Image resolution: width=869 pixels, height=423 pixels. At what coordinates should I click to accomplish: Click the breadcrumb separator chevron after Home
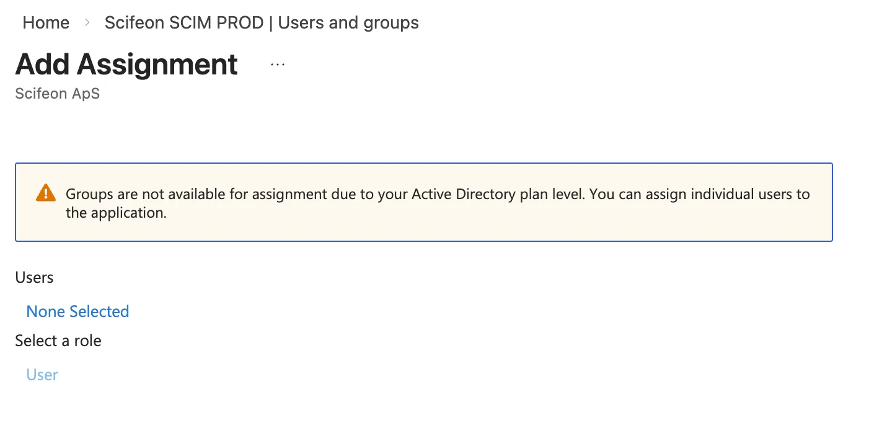click(86, 22)
